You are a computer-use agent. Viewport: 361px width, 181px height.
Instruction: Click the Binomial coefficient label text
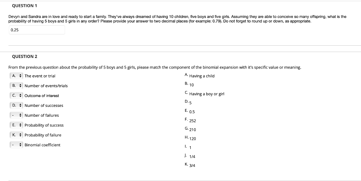[x=42, y=145]
